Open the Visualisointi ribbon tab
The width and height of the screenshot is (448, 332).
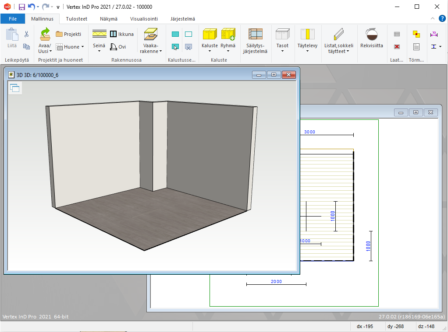(x=144, y=19)
